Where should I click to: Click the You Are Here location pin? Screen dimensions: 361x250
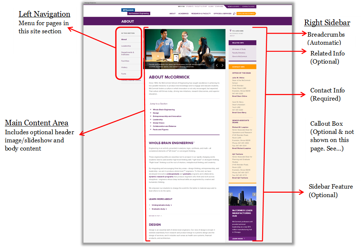pyautogui.click(x=231, y=31)
